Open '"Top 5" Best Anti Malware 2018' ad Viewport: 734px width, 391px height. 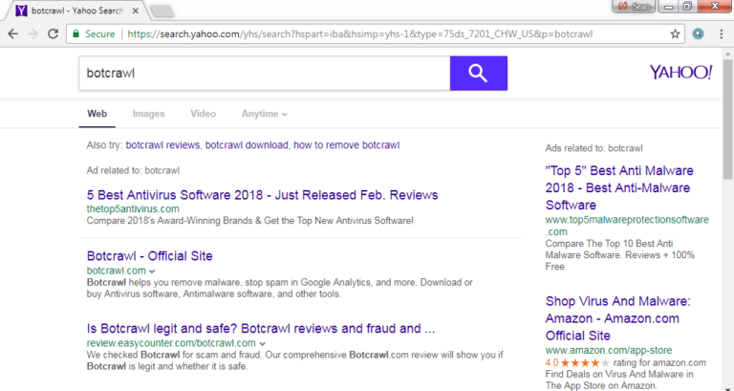[619, 187]
